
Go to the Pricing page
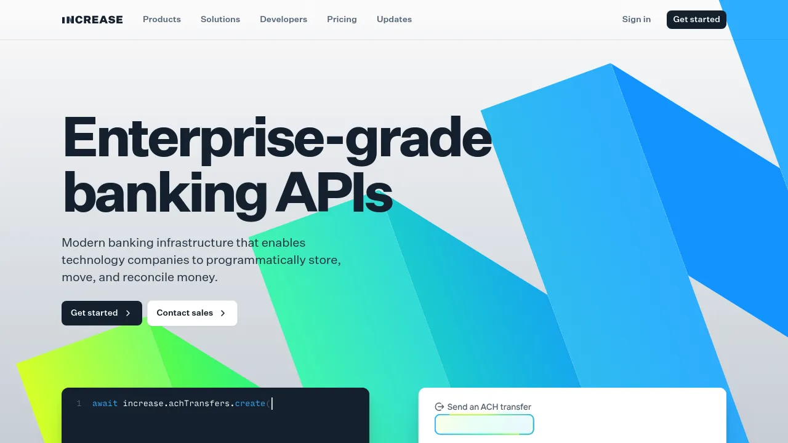click(x=342, y=19)
